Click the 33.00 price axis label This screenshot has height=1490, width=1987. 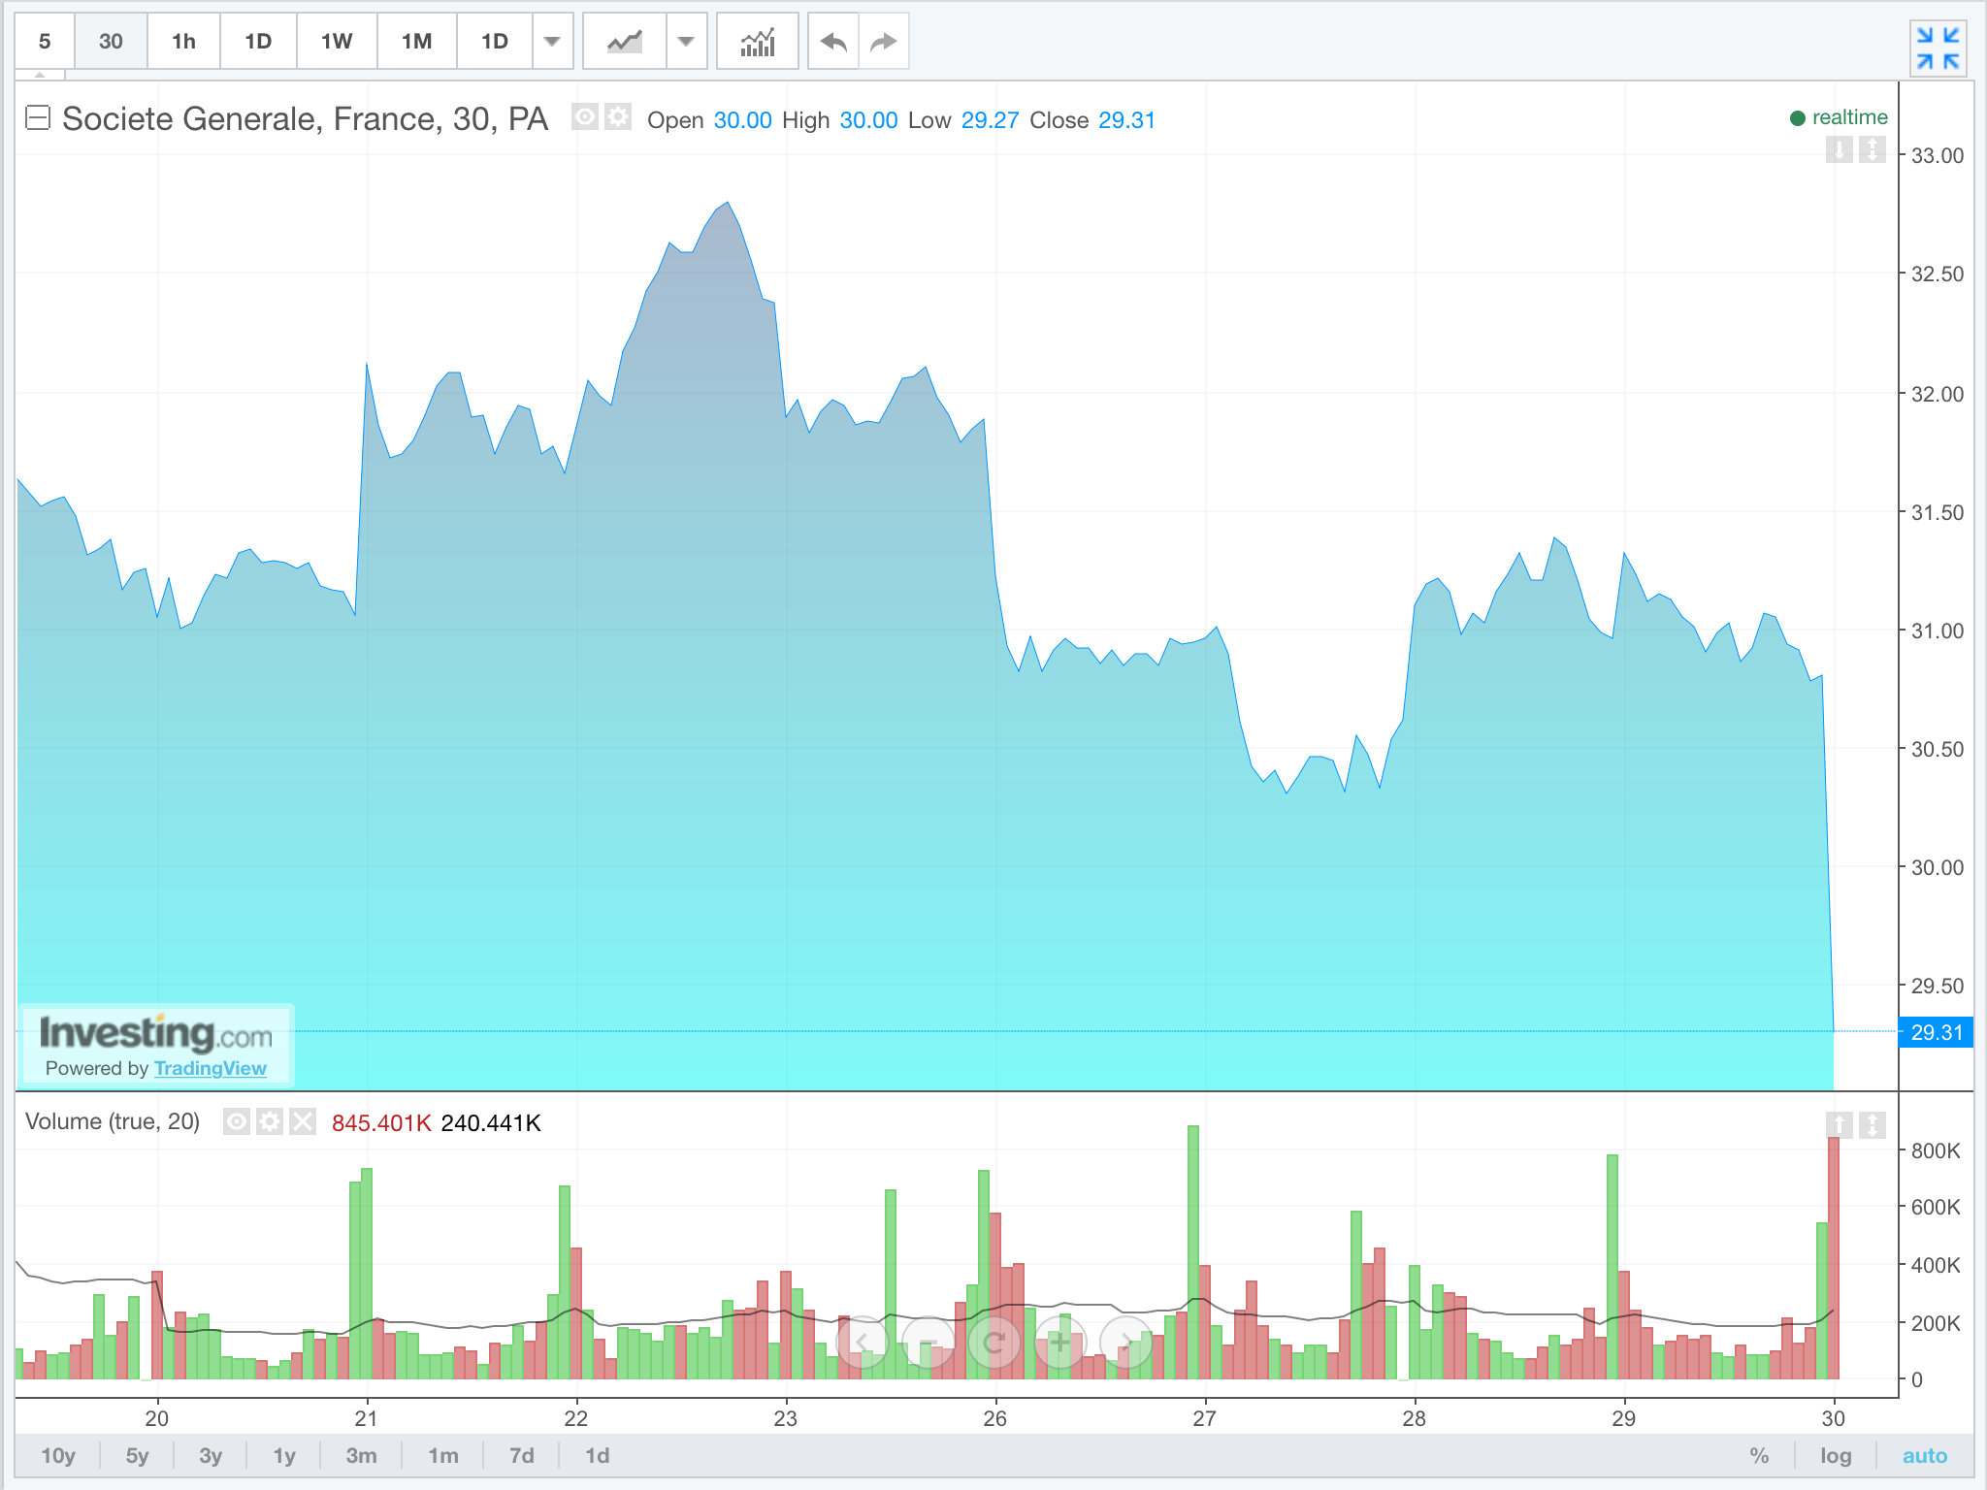coord(1937,155)
